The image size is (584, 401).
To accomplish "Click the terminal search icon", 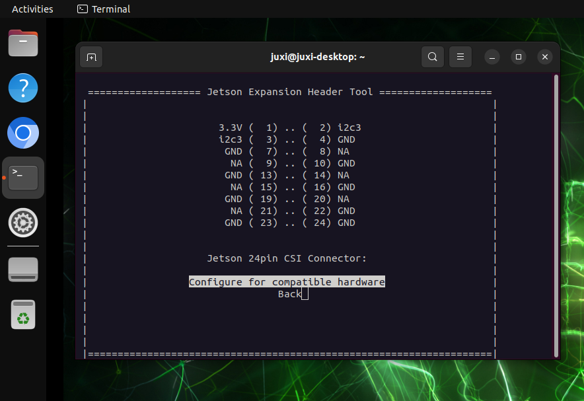I will tap(433, 57).
